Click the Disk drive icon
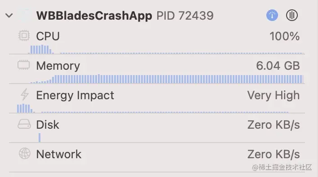Image resolution: width=318 pixels, height=177 pixels. (x=24, y=124)
